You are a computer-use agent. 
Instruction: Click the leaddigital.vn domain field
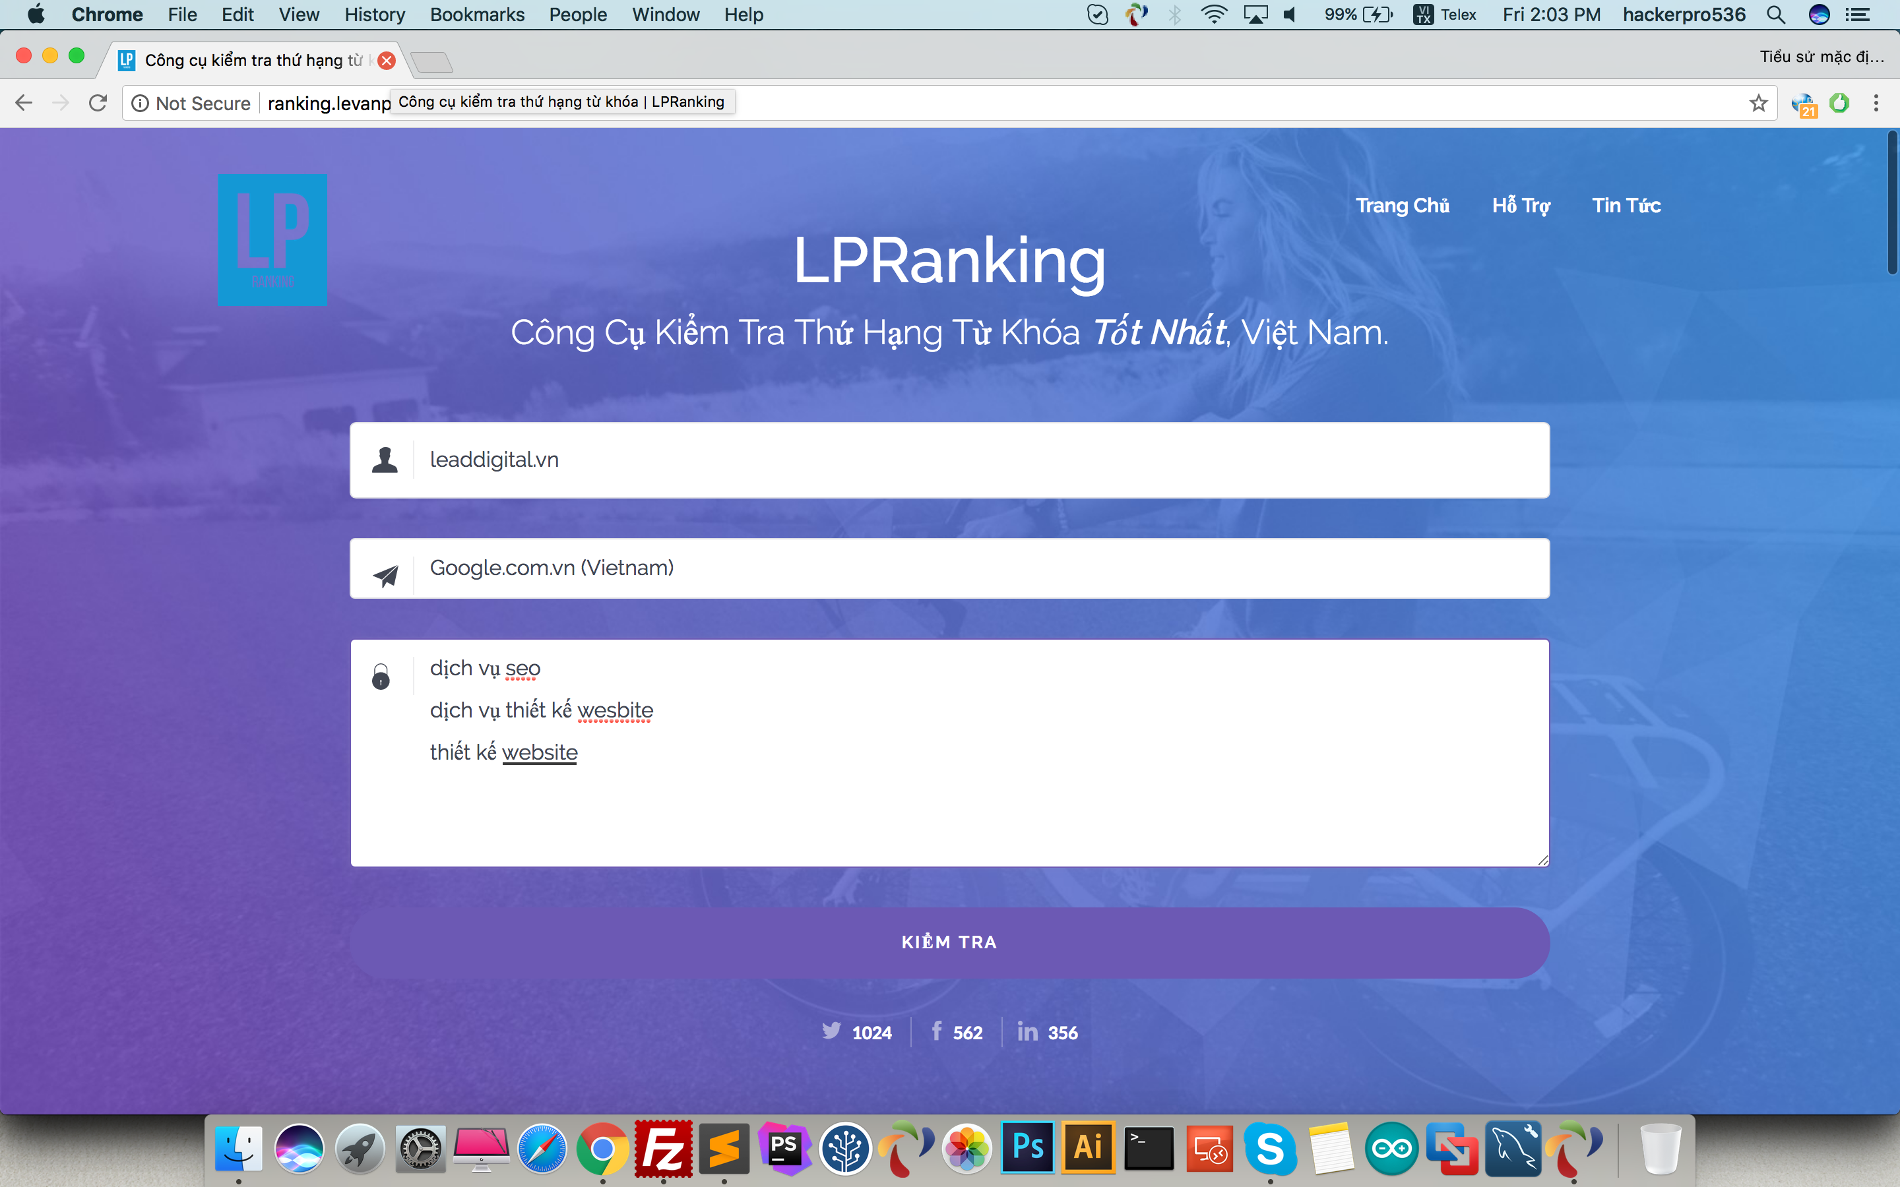click(x=949, y=460)
